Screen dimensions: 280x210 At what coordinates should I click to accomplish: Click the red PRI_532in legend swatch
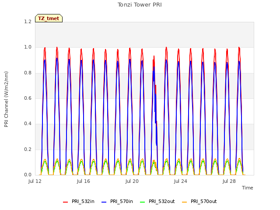pyautogui.click(x=66, y=202)
